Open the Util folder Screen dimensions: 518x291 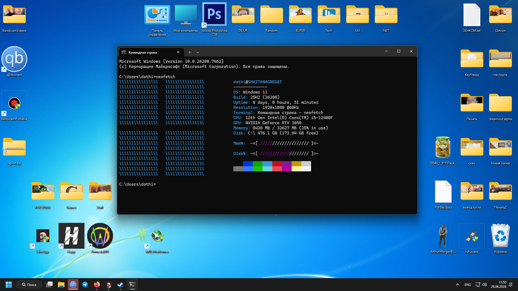(x=357, y=18)
